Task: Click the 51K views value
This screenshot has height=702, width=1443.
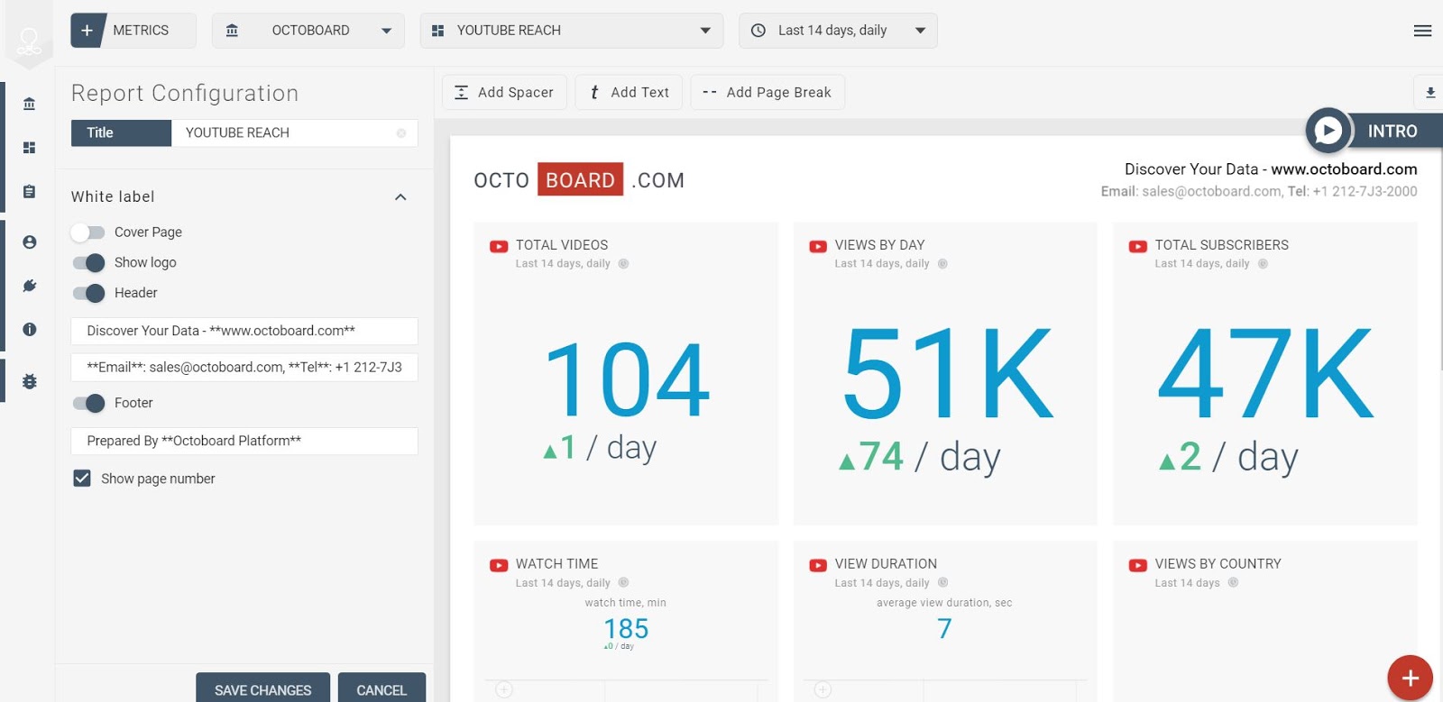Action: coord(947,374)
